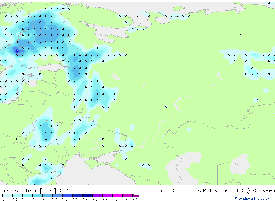Choose the 40–45 mm magenta legend swatch
Image resolution: width=275 pixels, height=201 pixels.
click(117, 196)
